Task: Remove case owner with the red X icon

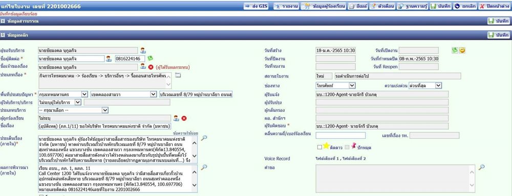Action: point(151,67)
